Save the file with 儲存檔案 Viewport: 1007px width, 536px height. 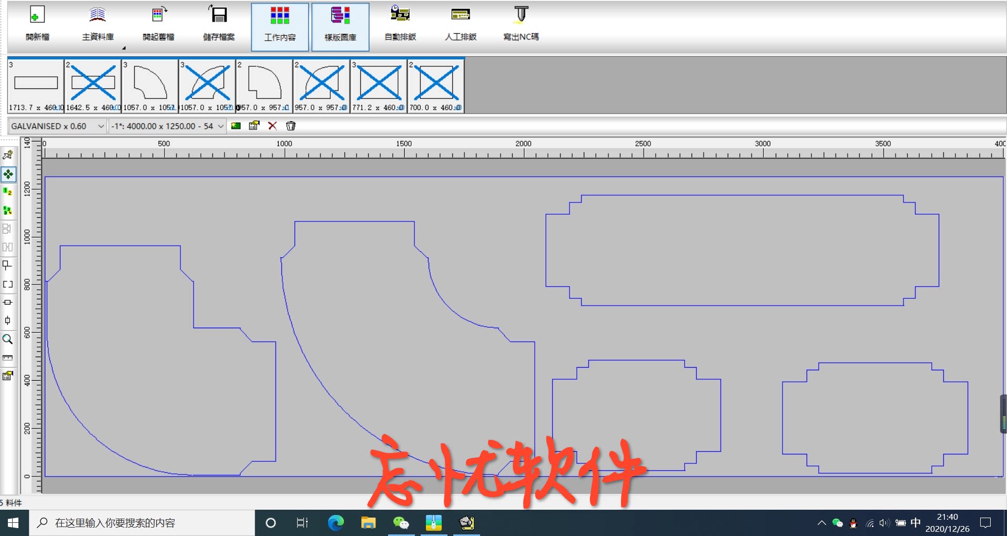(x=219, y=24)
